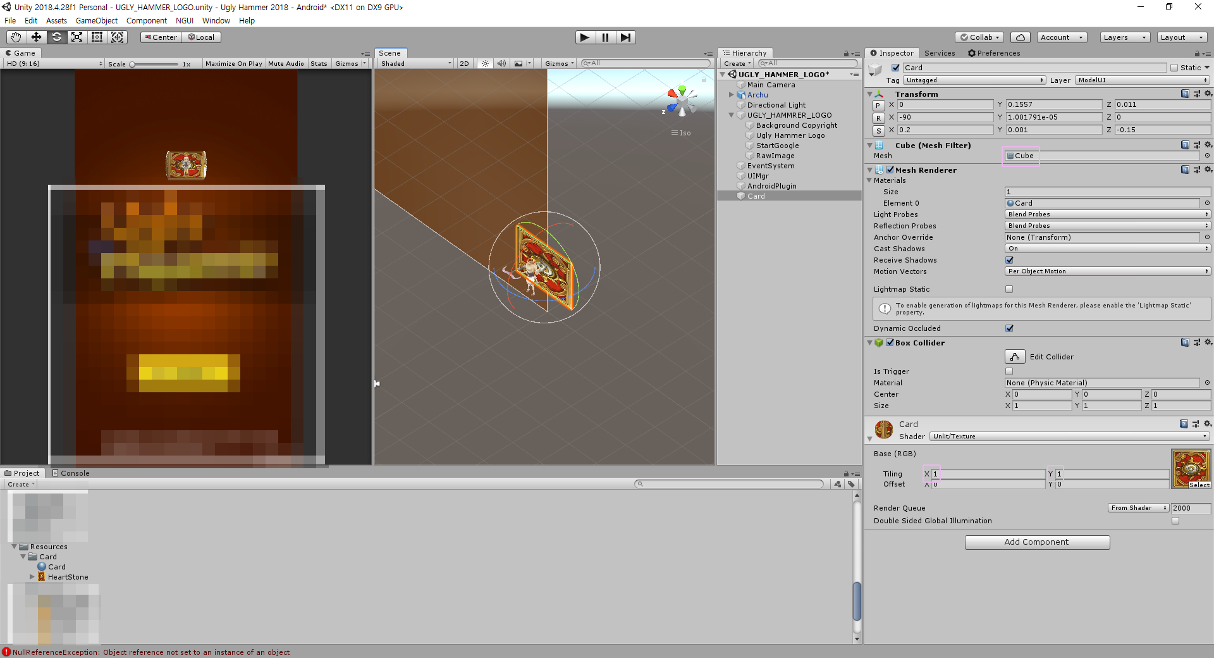The width and height of the screenshot is (1214, 658).
Task: Select the Rotate tool
Action: click(56, 37)
